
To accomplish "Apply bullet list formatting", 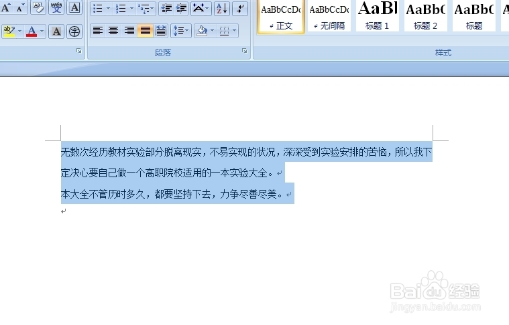I will coord(97,9).
